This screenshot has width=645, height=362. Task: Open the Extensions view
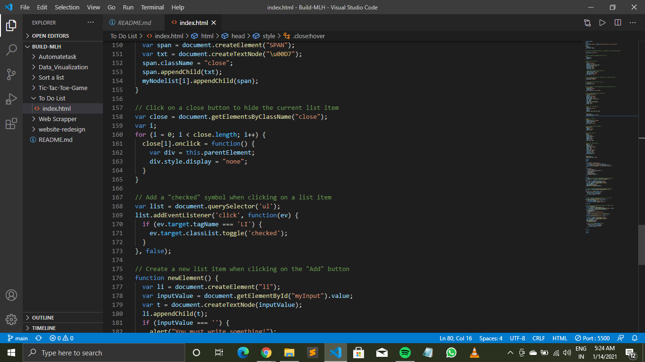11,123
